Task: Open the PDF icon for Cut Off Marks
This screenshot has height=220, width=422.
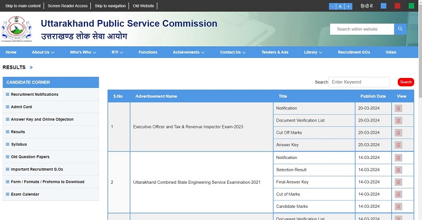Action: [398, 133]
